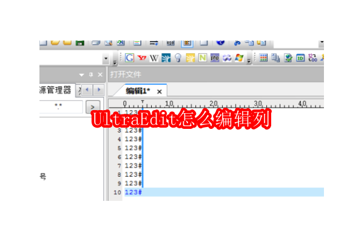Expand toolbar overflow arrow left of Google icon
The height and width of the screenshot is (242, 364).
pyautogui.click(x=115, y=62)
